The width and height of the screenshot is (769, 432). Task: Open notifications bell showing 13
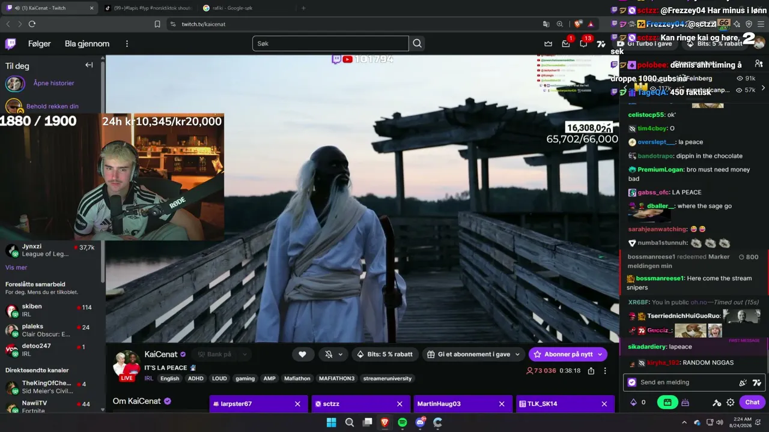pyautogui.click(x=584, y=44)
